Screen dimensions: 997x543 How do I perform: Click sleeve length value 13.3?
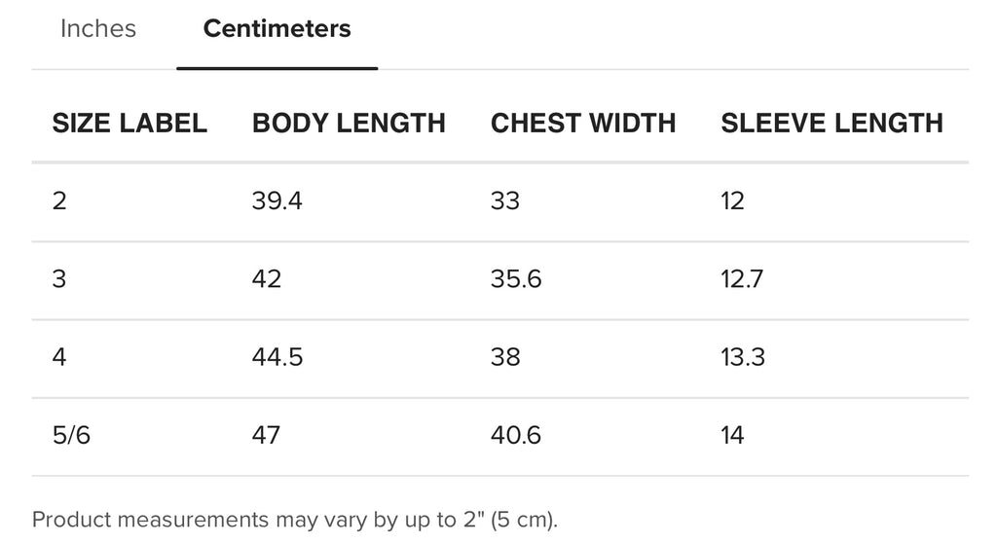[743, 357]
